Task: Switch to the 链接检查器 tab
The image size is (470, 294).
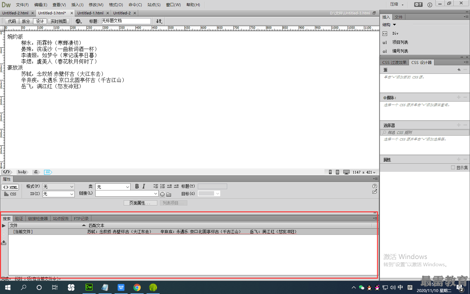Action: 38,219
